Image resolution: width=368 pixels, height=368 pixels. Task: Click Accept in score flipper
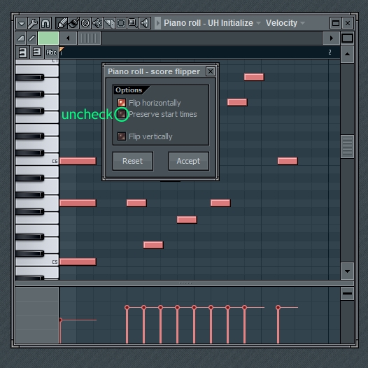click(x=188, y=161)
